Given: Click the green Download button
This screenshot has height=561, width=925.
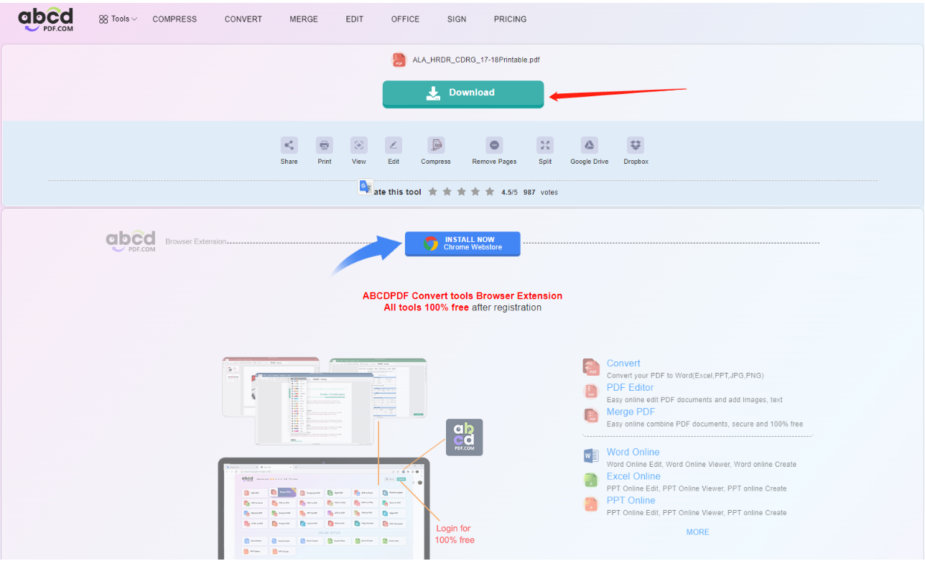Looking at the screenshot, I should pyautogui.click(x=463, y=93).
